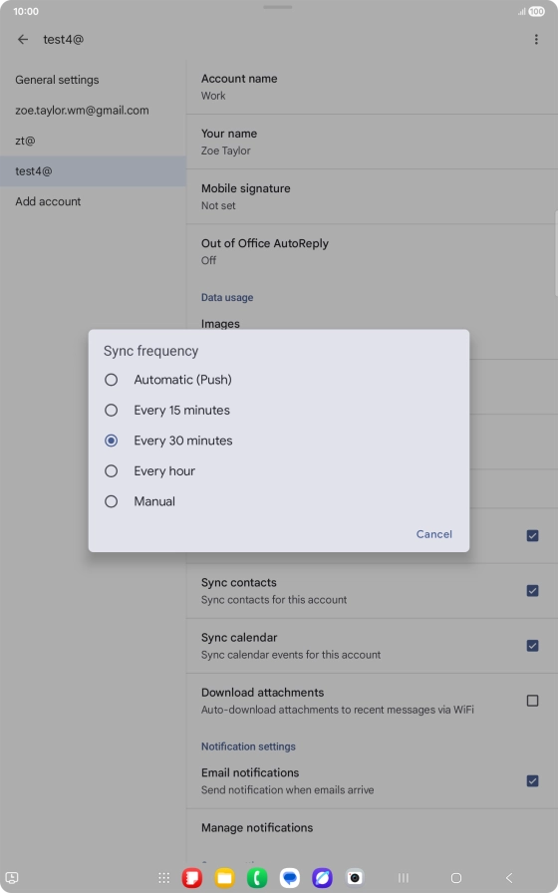
Task: Select Every 15 minutes sync option
Action: click(278, 410)
